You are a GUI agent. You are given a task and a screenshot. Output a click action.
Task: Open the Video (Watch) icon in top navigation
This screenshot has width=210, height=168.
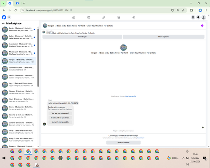[89, 17]
